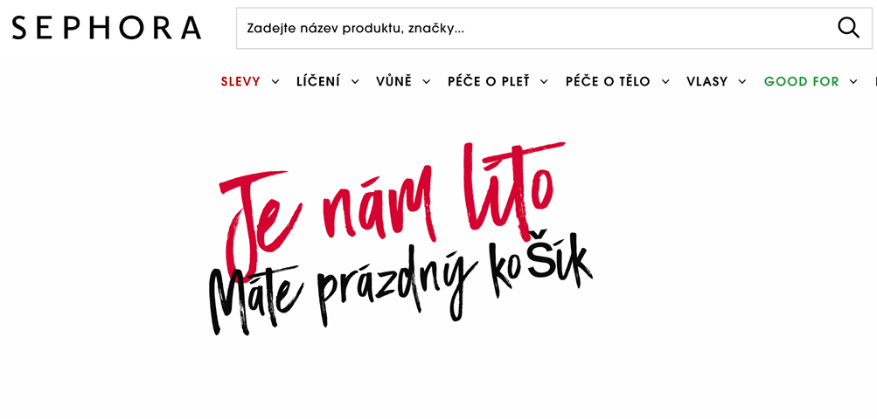877x419 pixels.
Task: Click the magnifying glass search icon
Action: 848,28
